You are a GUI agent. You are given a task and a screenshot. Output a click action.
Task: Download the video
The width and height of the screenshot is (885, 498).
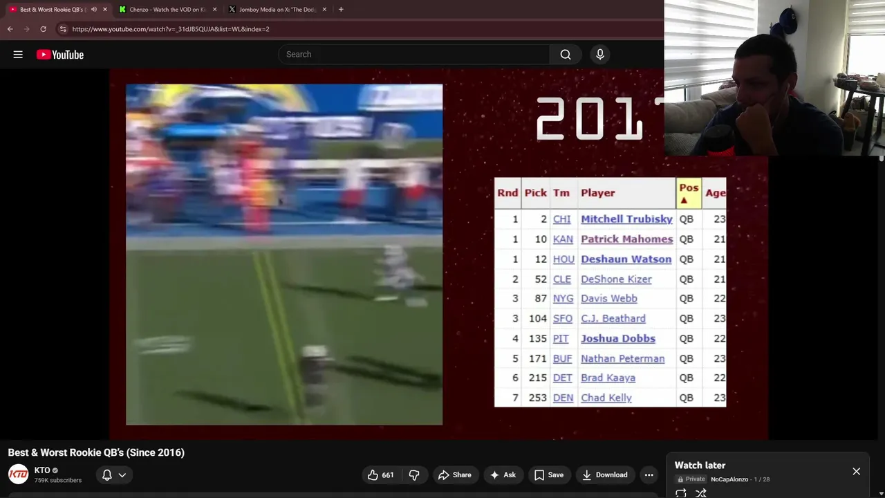(604, 475)
